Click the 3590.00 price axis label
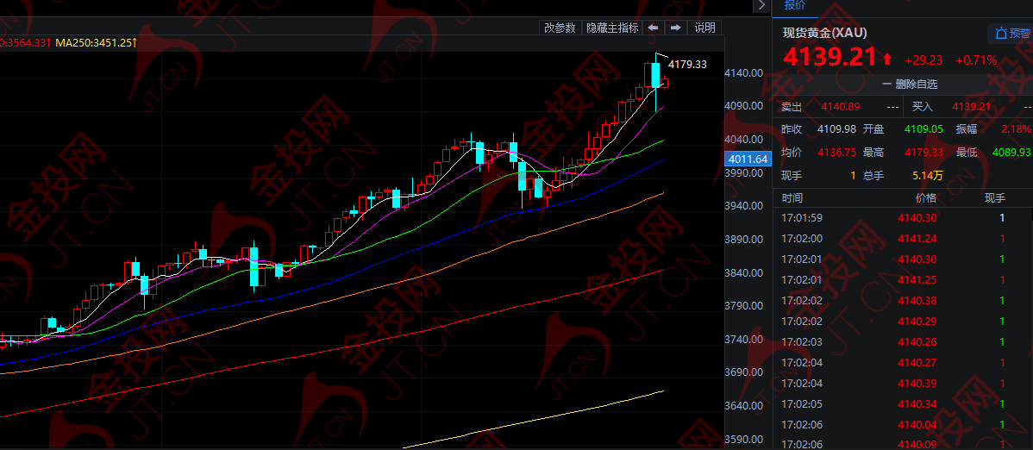 742,440
